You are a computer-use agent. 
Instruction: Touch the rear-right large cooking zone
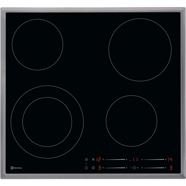click(140, 50)
